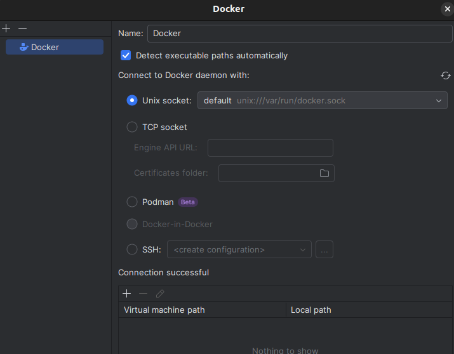Click the Connection successful status text

[x=163, y=272]
